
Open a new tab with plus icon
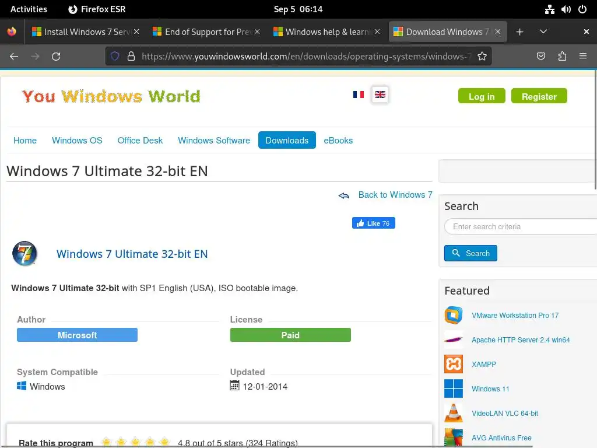pos(519,32)
